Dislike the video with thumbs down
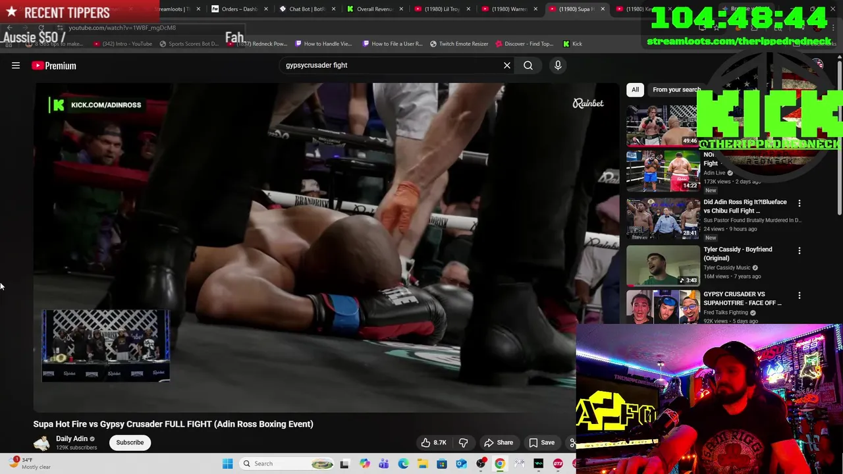Viewport: 843px width, 474px height. (x=463, y=442)
